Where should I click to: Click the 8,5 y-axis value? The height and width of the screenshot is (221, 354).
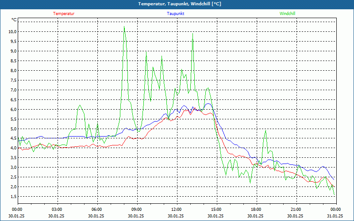pos(13,61)
